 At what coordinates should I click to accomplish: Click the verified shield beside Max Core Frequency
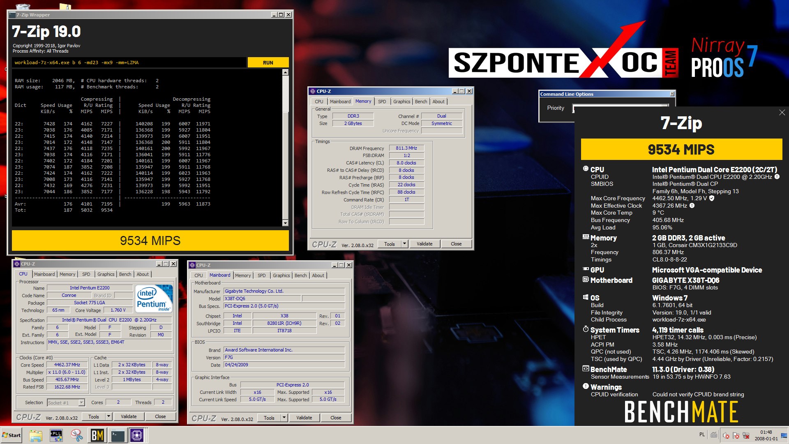712,198
